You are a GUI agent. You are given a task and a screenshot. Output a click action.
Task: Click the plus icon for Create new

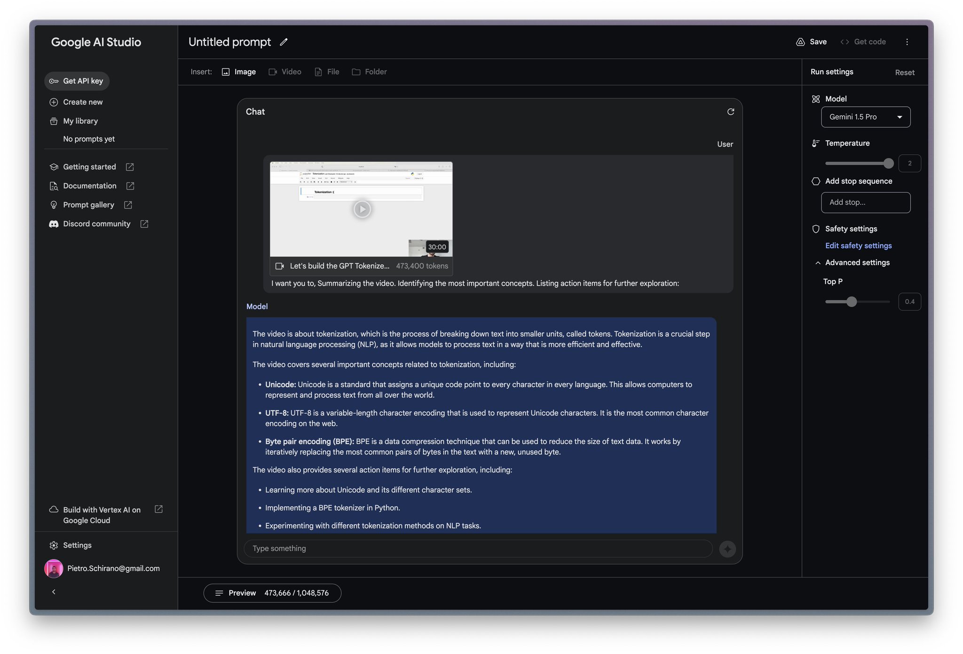click(54, 102)
